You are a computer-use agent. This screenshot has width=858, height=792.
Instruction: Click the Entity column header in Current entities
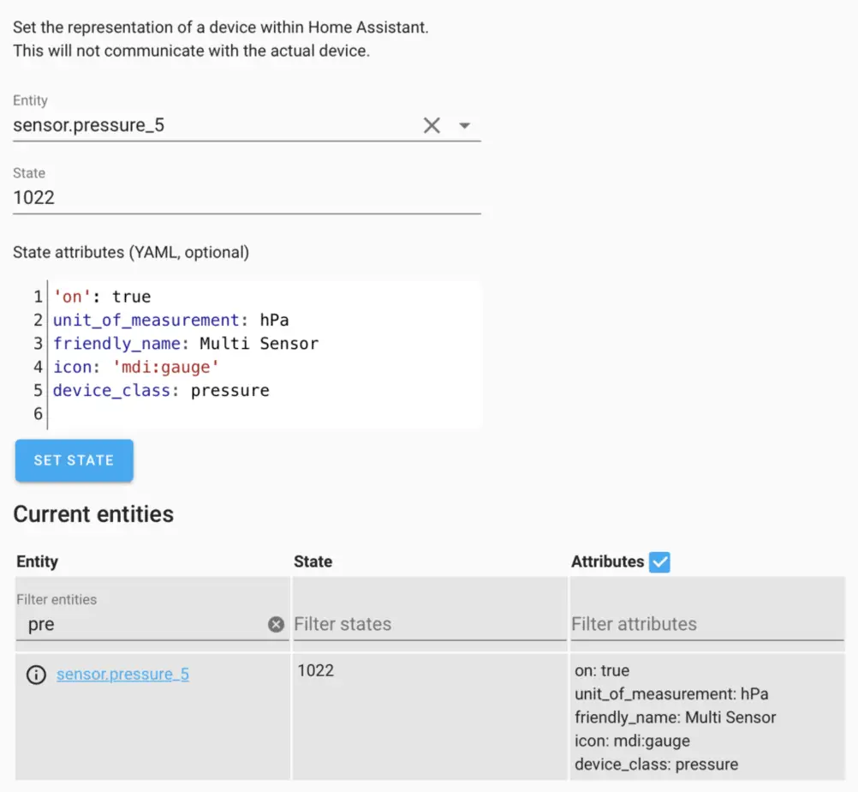click(x=36, y=561)
